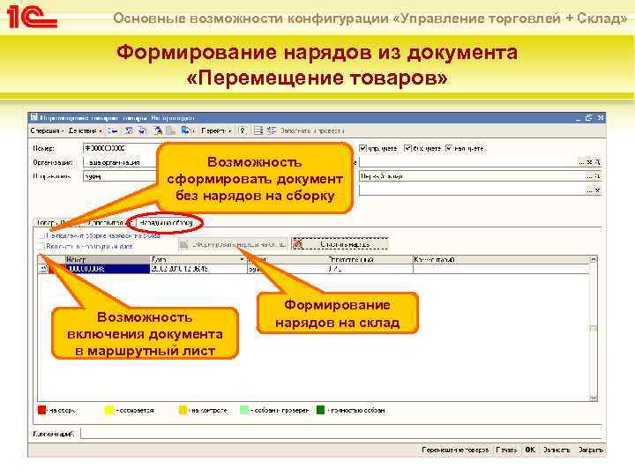Open selection button of top right field
Screen dimensions: 635x476
(582, 162)
